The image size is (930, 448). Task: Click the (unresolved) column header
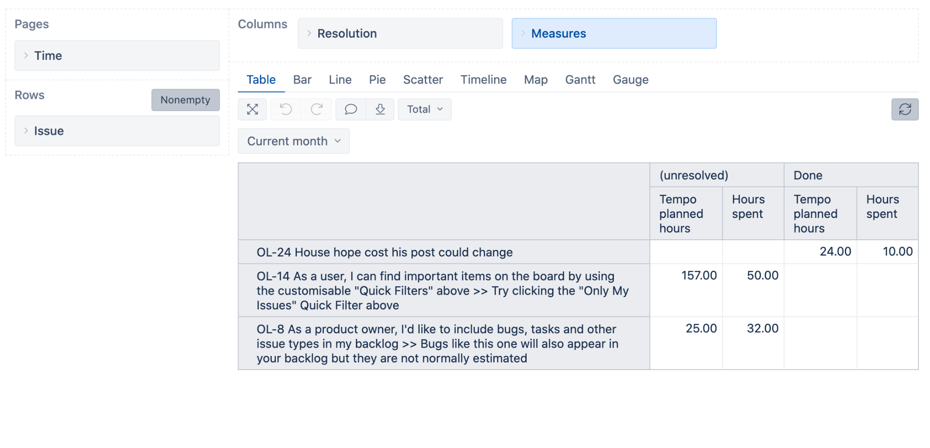[x=693, y=175]
